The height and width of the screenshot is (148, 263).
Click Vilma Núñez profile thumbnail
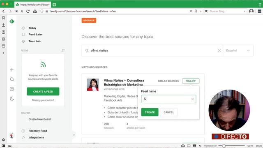[x=93, y=85]
